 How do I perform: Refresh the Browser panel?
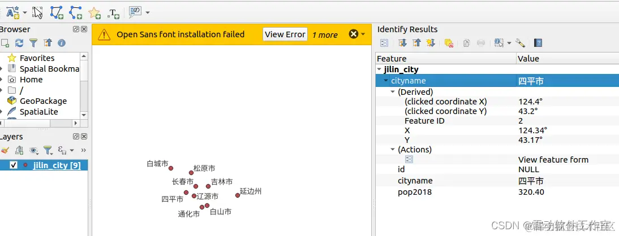[19, 42]
